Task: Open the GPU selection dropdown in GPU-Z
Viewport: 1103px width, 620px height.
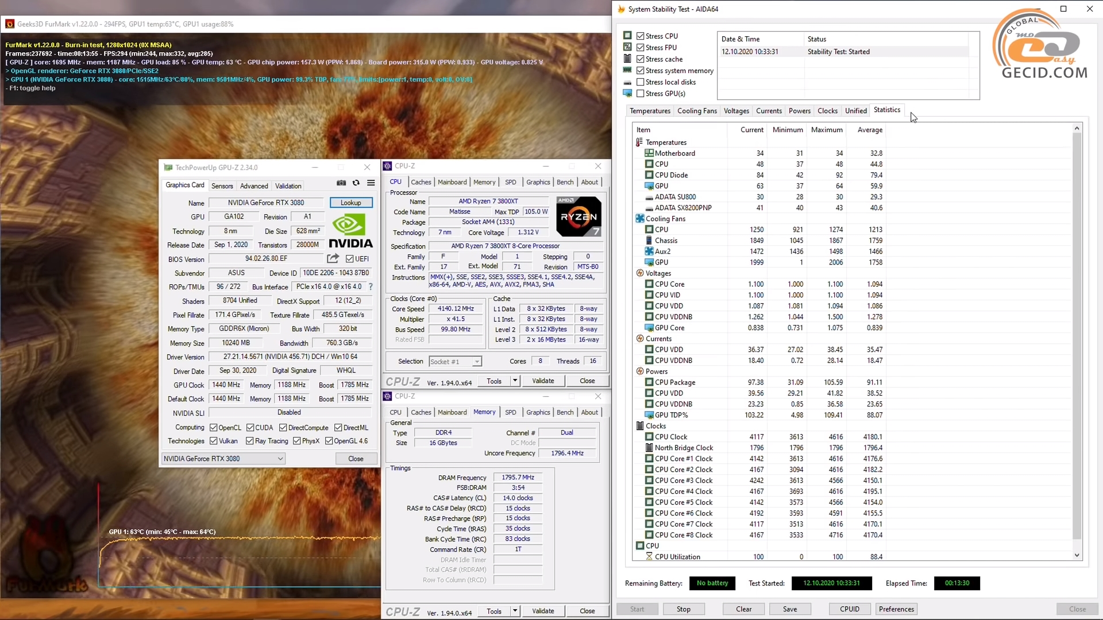Action: pos(223,459)
